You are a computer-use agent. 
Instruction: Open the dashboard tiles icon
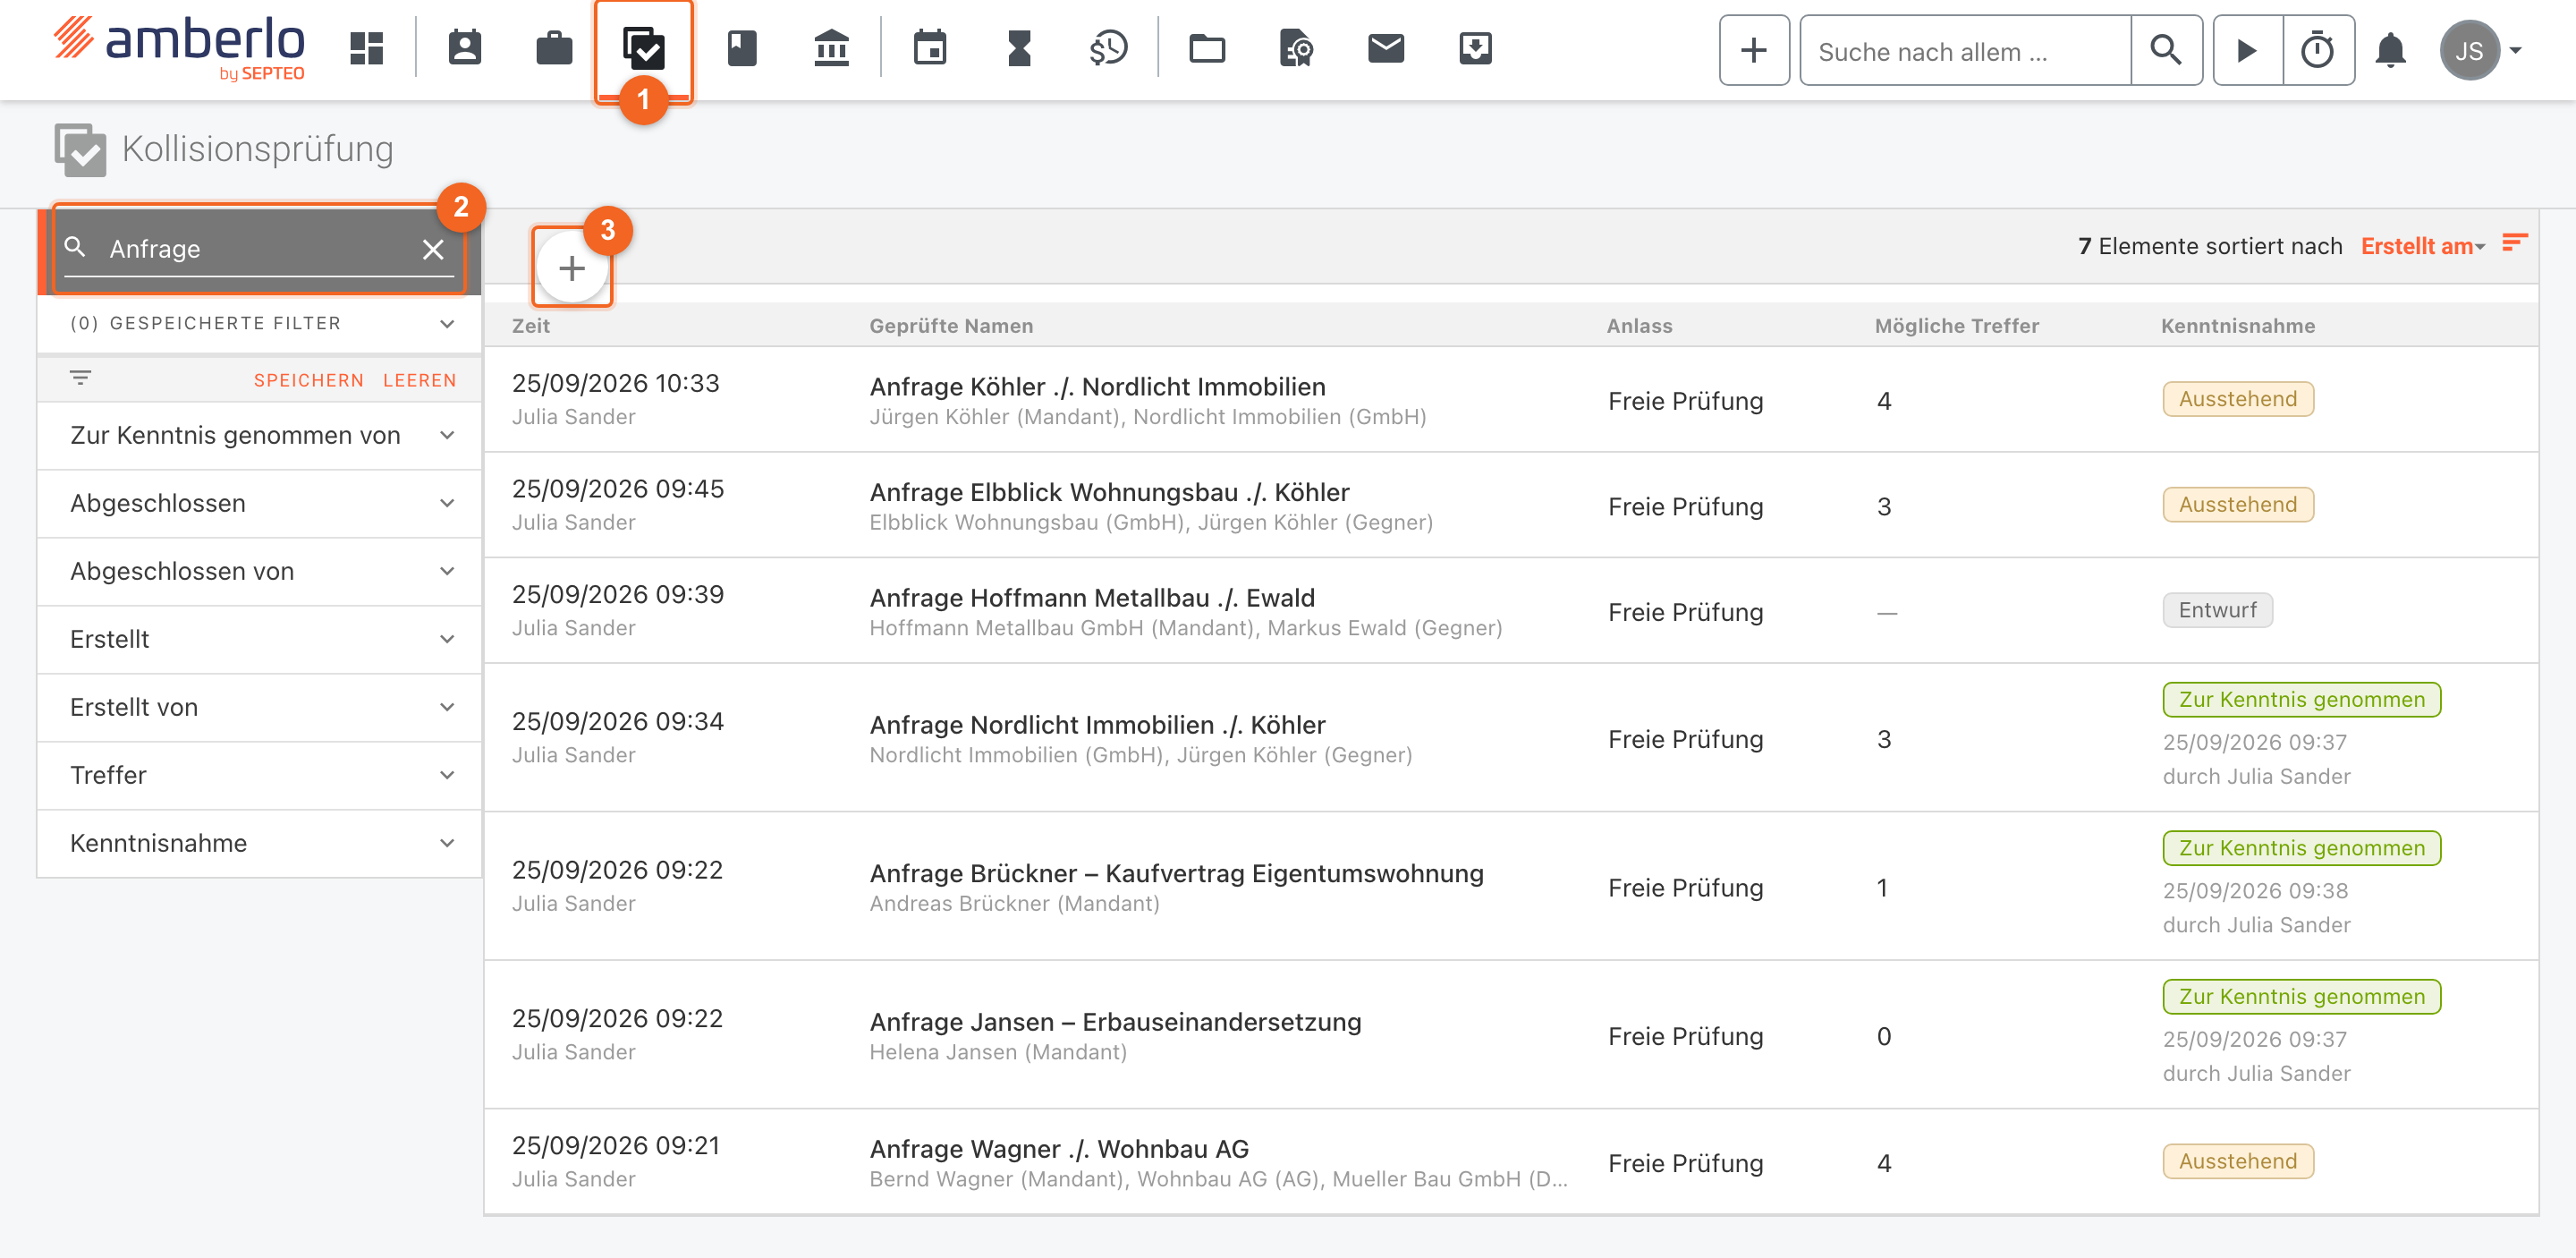[366, 48]
